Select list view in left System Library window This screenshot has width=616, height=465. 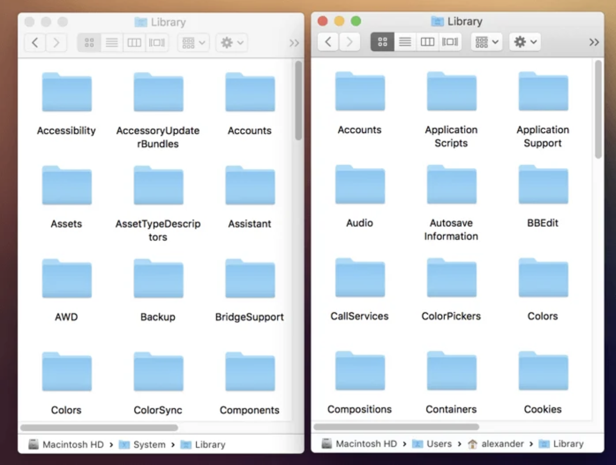(x=112, y=43)
